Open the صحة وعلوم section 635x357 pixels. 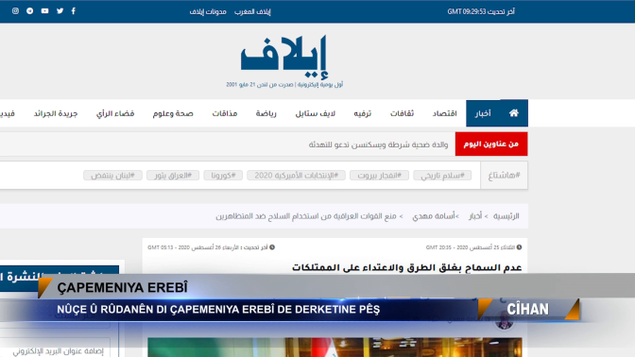(x=173, y=113)
